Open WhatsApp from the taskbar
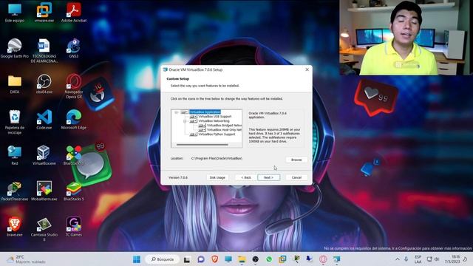 [x=269, y=259]
